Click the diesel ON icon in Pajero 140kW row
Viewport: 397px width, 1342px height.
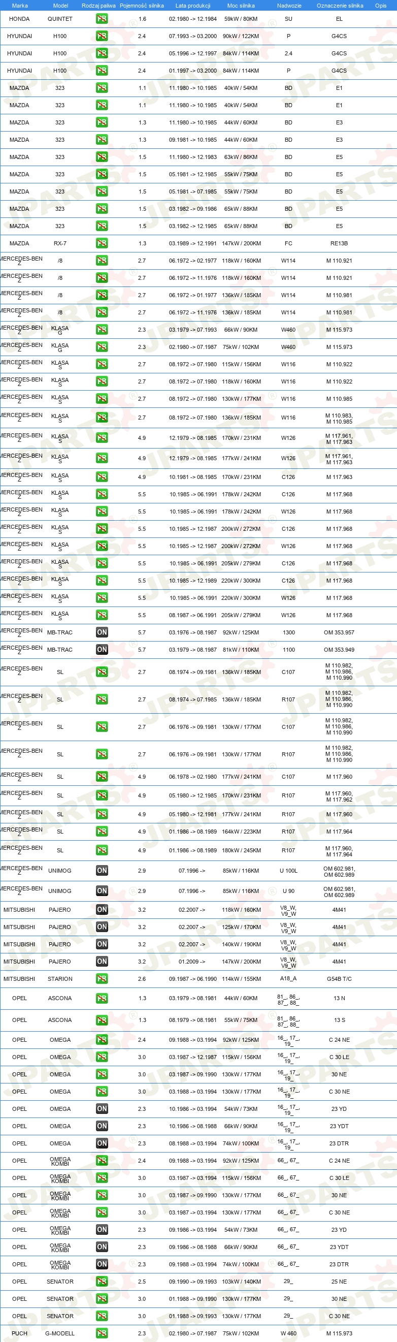click(x=102, y=944)
